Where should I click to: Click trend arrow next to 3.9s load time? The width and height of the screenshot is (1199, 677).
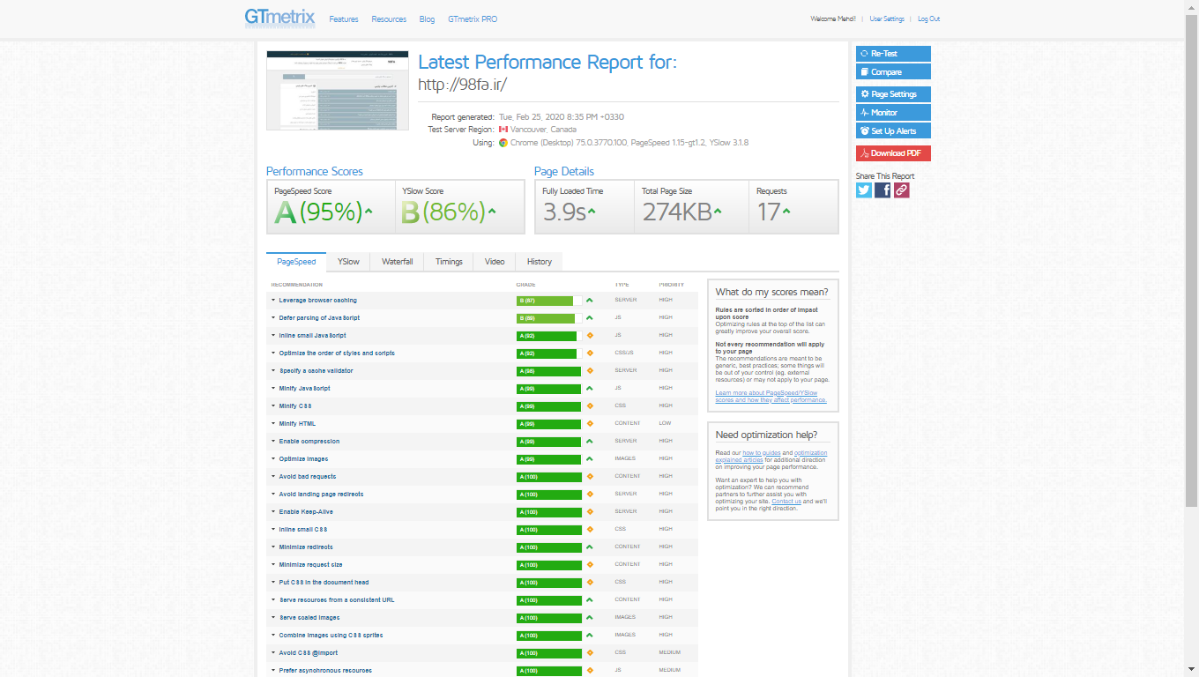click(592, 212)
